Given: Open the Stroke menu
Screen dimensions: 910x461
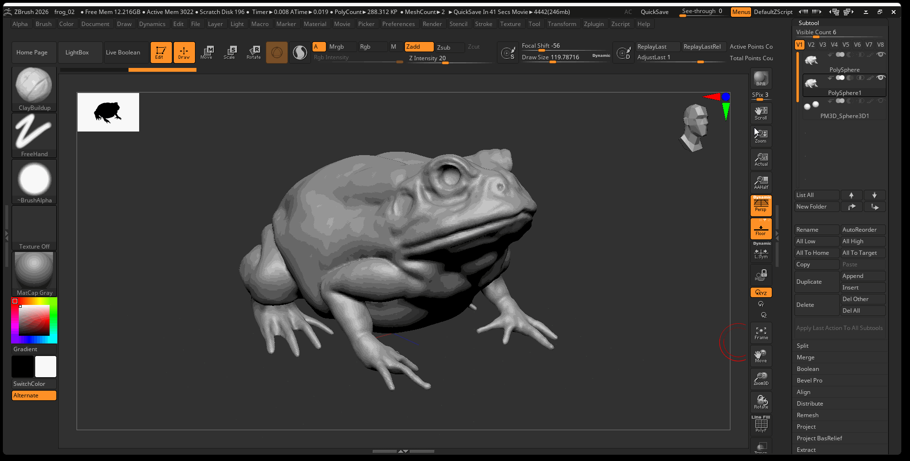Looking at the screenshot, I should 483,24.
